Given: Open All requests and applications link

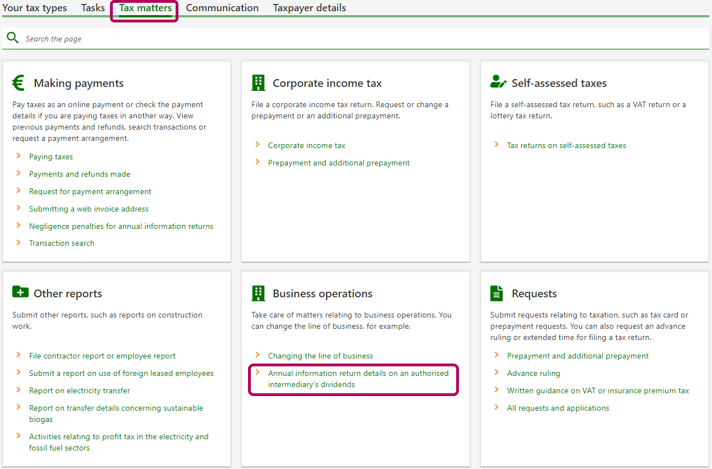Looking at the screenshot, I should pyautogui.click(x=558, y=408).
